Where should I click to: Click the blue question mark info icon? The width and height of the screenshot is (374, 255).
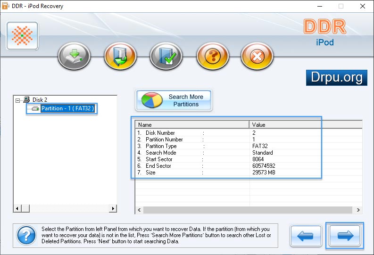point(26,236)
